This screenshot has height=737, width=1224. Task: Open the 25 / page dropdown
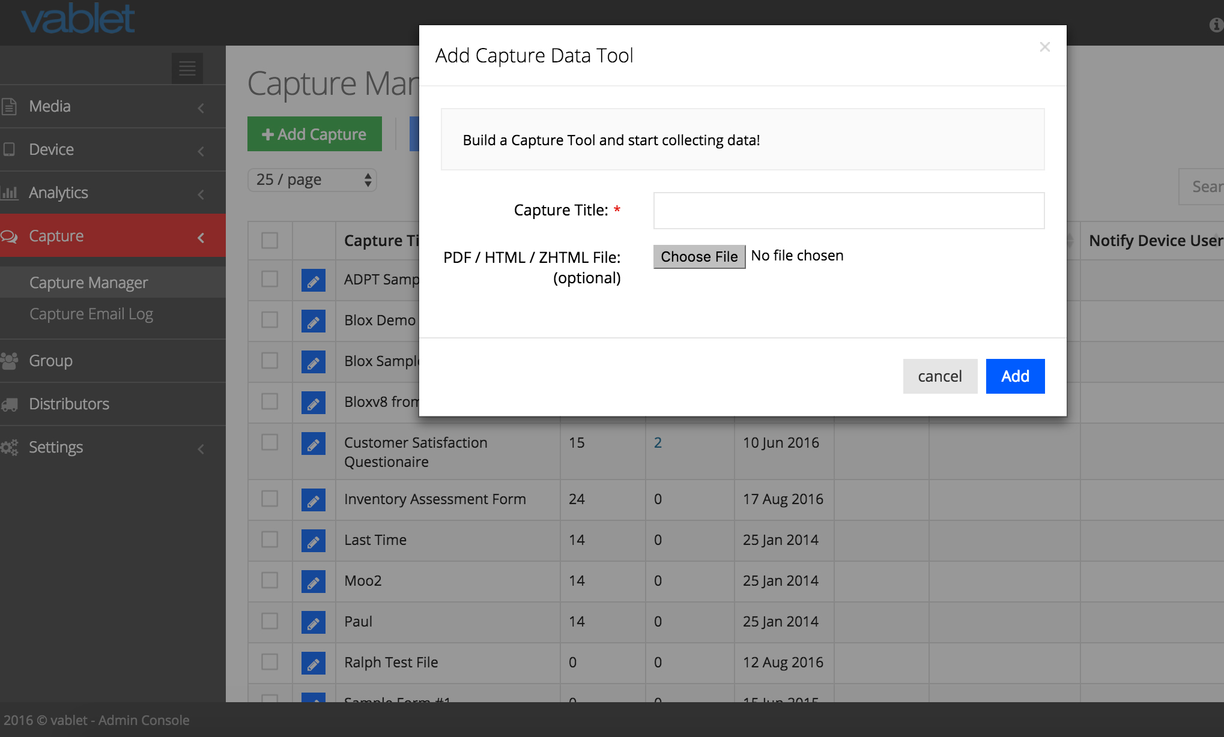pos(312,180)
